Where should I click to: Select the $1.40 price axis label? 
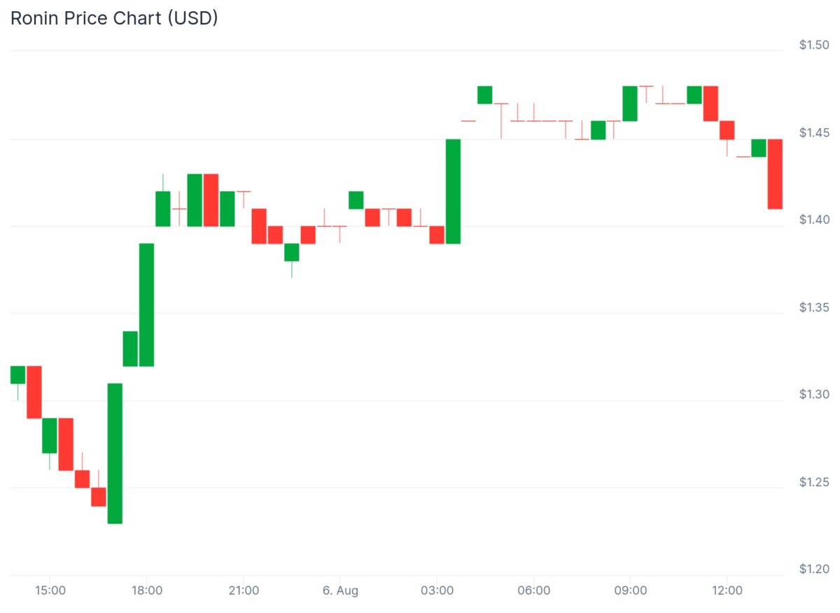(814, 220)
